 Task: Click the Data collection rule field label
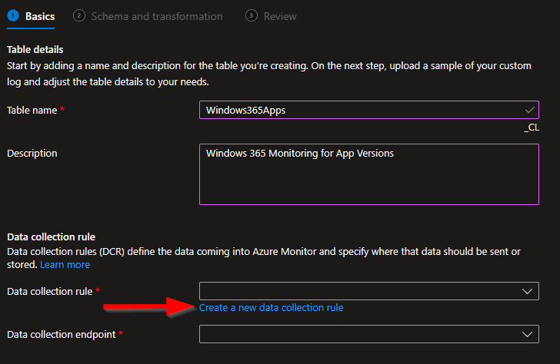pyautogui.click(x=49, y=291)
